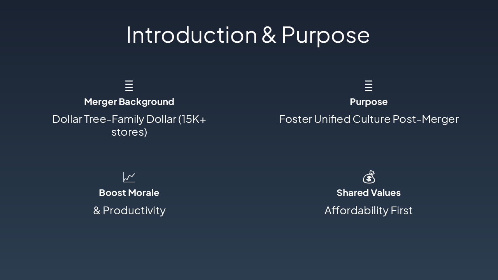
Task: Click the list icon above Merger Background
Action: point(129,86)
